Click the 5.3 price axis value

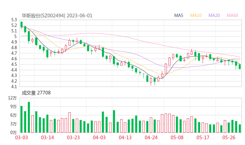click(14, 20)
